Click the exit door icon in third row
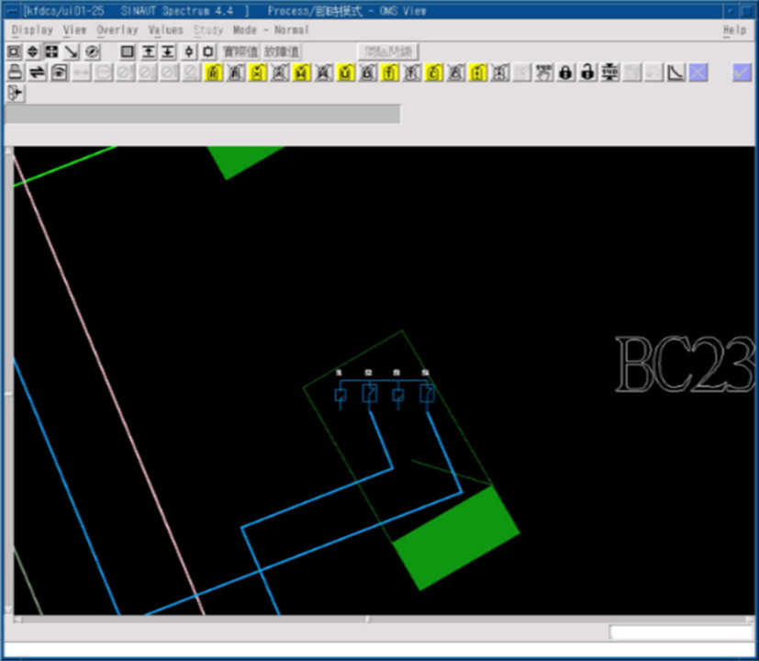 15,93
